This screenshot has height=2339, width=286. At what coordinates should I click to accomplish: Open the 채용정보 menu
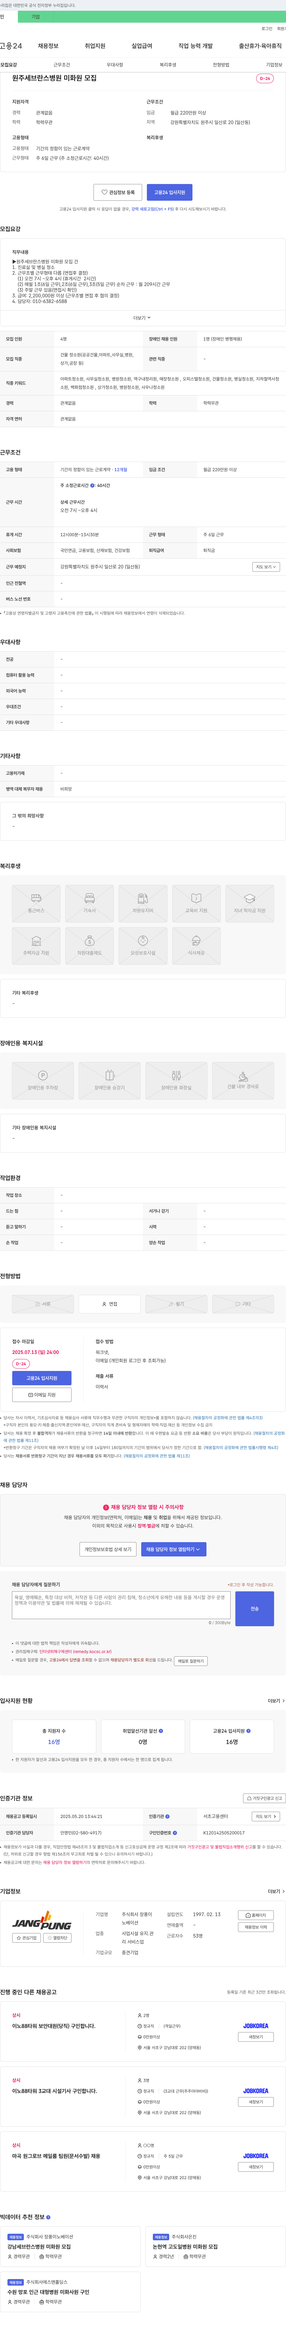point(48,45)
